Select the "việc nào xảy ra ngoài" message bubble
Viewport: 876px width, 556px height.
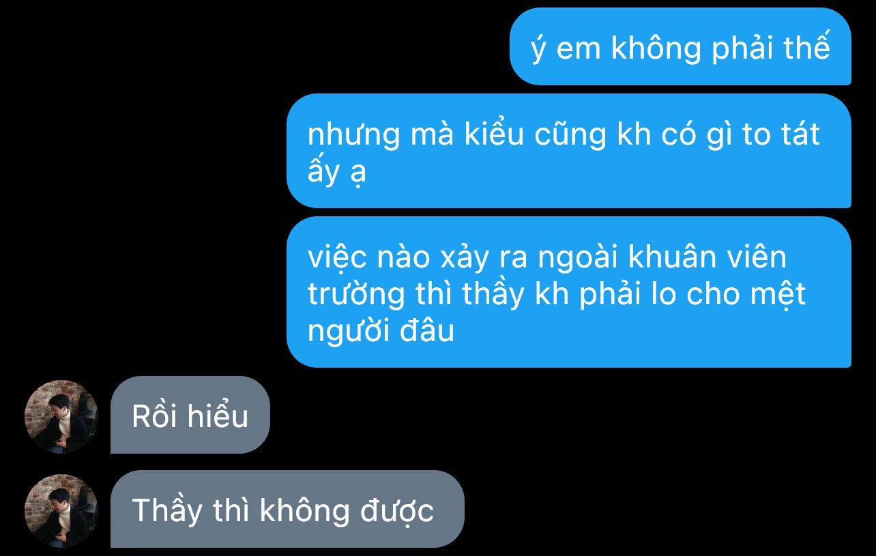(569, 292)
